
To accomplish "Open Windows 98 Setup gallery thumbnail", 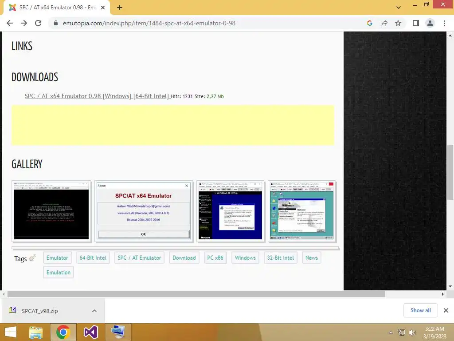I will (x=231, y=211).
